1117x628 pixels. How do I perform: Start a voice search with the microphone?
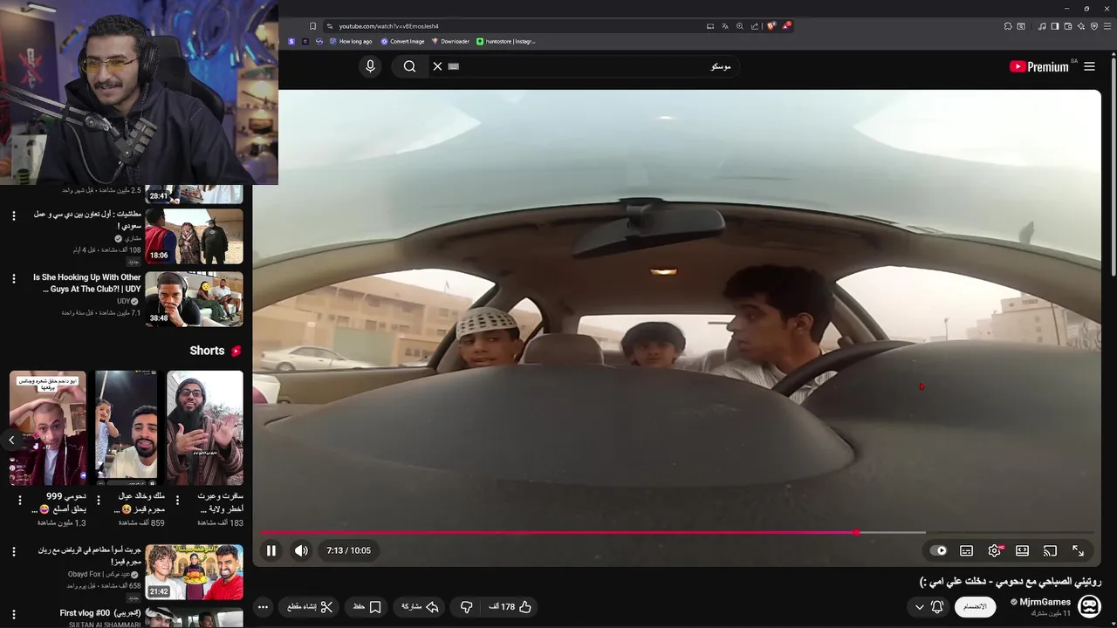[x=370, y=66]
